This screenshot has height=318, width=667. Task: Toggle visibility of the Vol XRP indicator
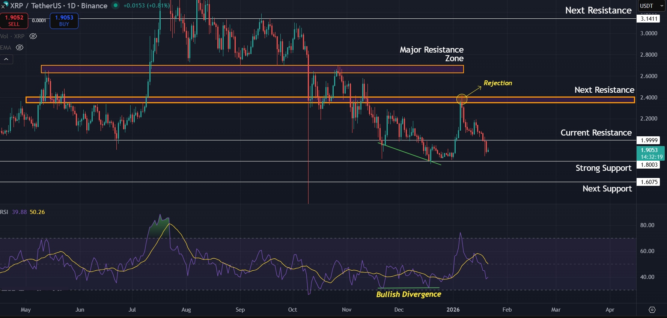[33, 36]
